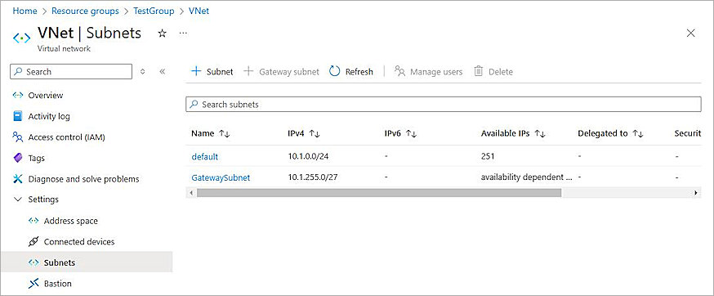This screenshot has width=714, height=296.
Task: Click the VNet breadcrumb
Action: [199, 11]
